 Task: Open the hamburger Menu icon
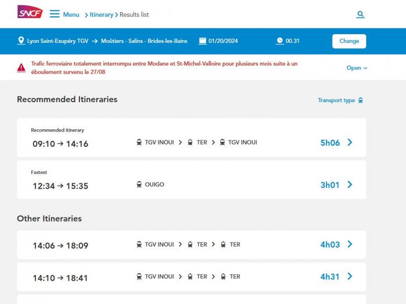pyautogui.click(x=55, y=14)
